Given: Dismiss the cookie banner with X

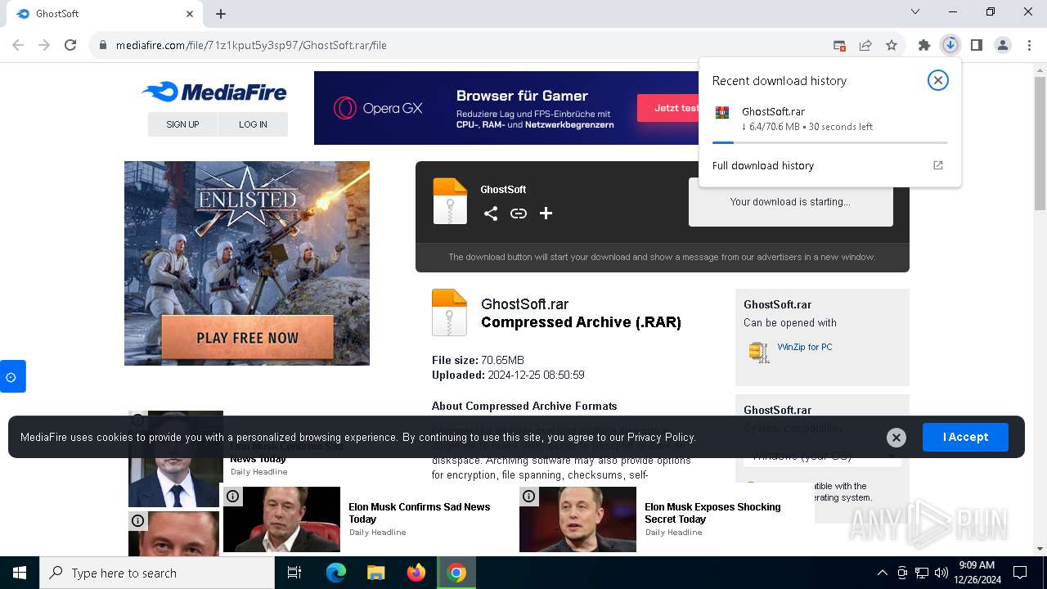Looking at the screenshot, I should point(896,438).
